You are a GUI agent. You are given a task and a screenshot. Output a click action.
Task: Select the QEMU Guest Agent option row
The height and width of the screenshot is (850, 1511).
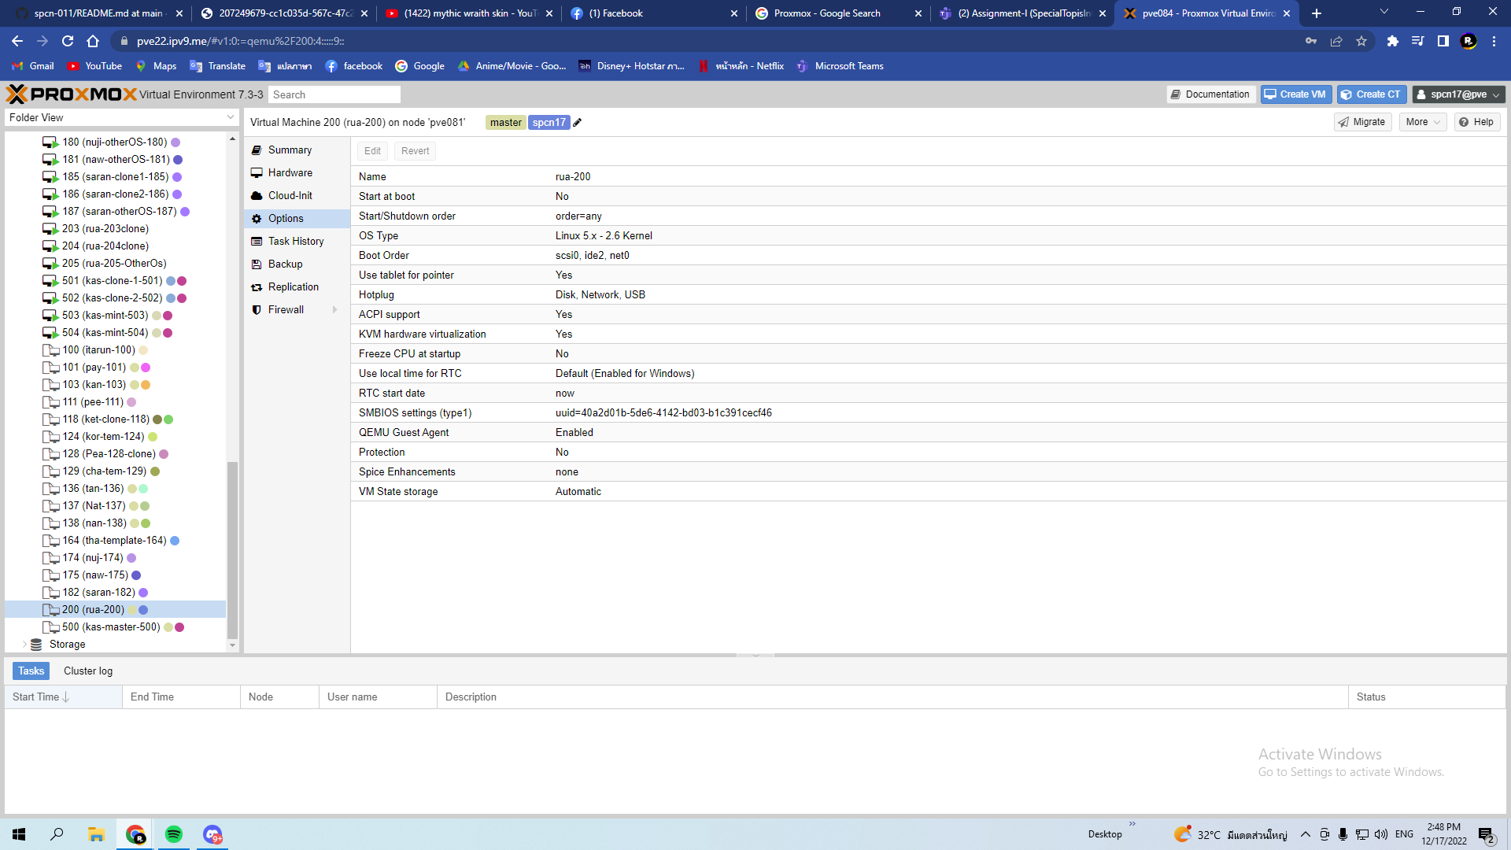coord(929,432)
